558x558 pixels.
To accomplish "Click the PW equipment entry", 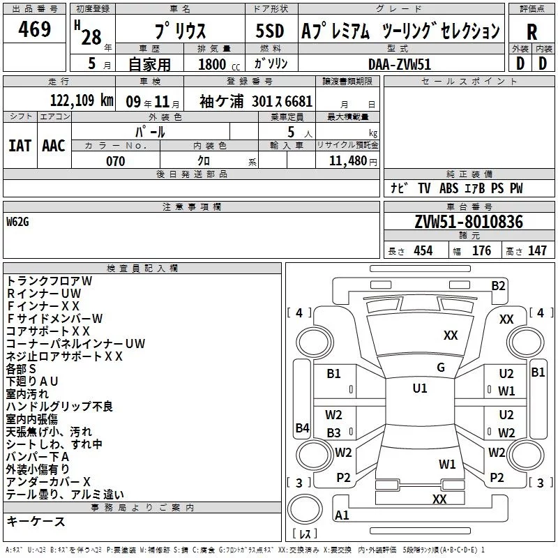I will pos(516,188).
